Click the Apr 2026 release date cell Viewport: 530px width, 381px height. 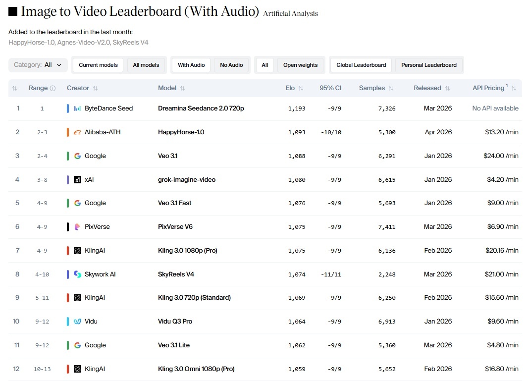pyautogui.click(x=438, y=132)
